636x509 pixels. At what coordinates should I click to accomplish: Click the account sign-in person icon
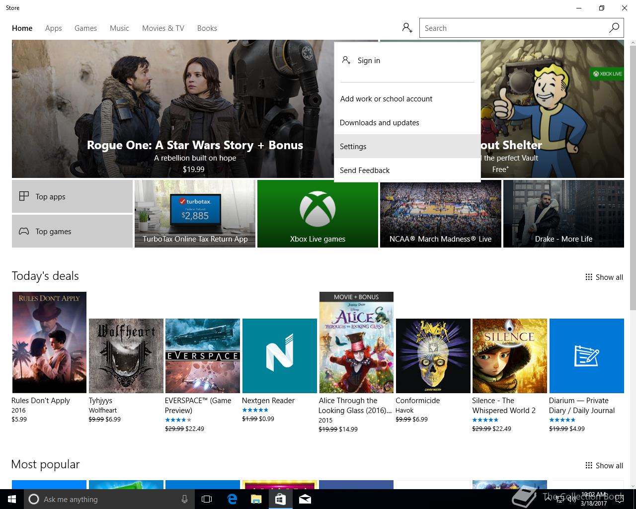pyautogui.click(x=407, y=28)
